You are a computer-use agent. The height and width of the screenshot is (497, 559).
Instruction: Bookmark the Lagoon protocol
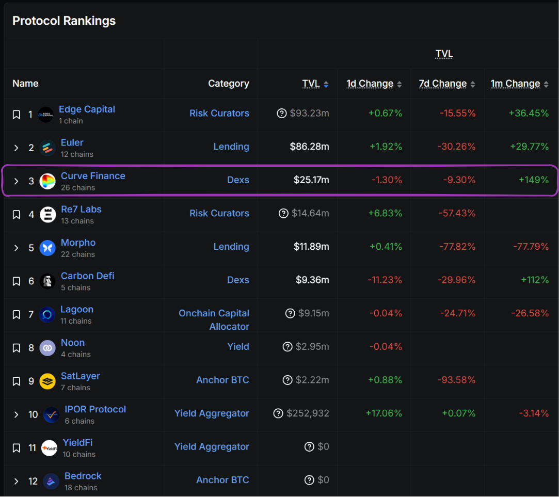(17, 315)
